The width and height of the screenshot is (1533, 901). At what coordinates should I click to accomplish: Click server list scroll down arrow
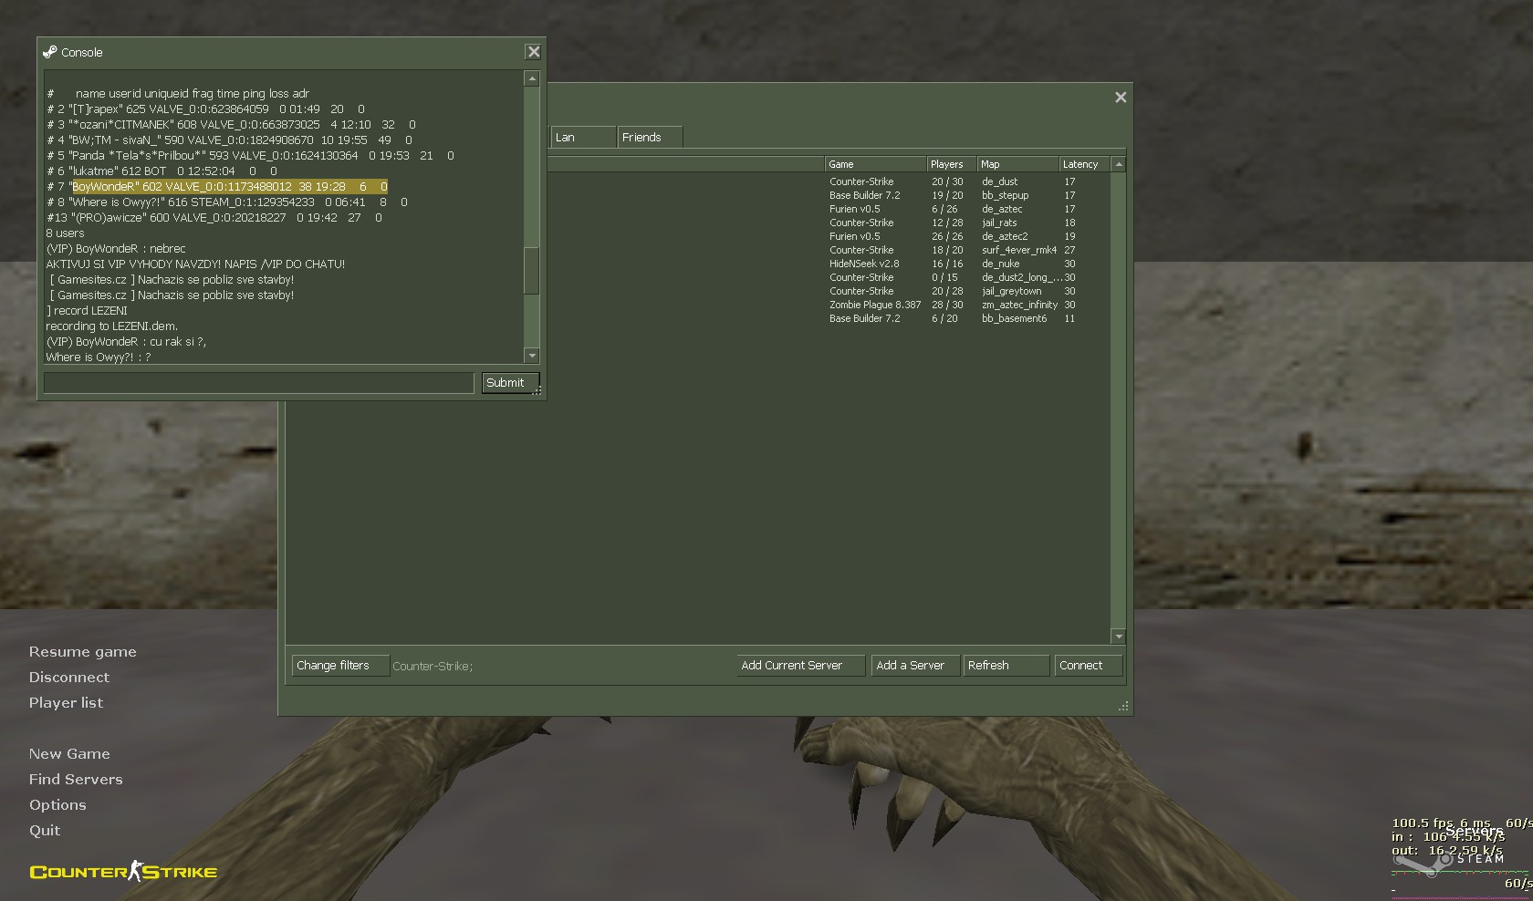click(1119, 636)
